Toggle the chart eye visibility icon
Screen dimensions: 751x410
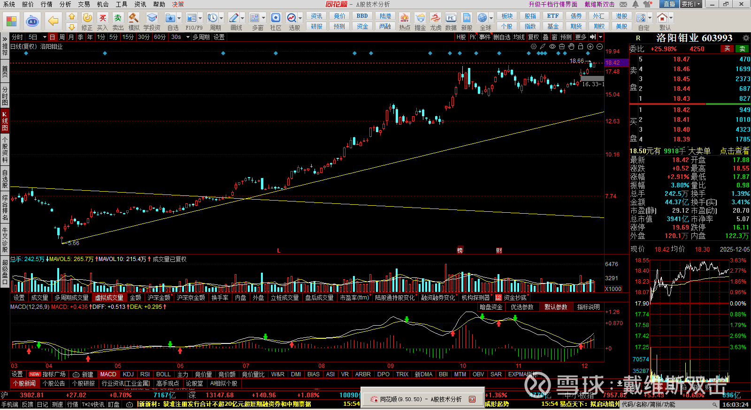[552, 46]
